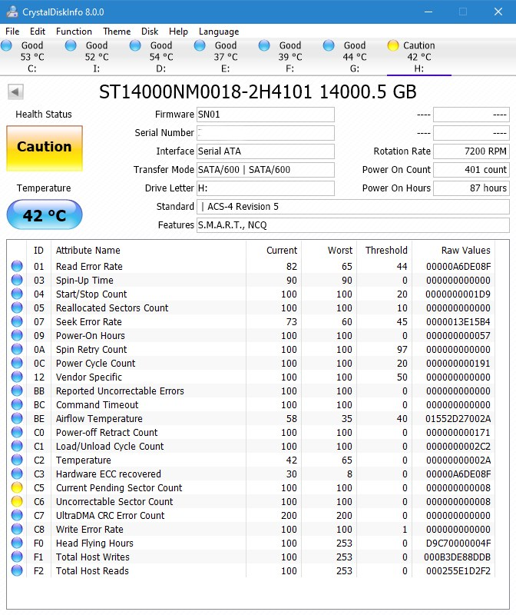Select the I: drive tab
This screenshot has height=615, width=516.
pos(97,57)
